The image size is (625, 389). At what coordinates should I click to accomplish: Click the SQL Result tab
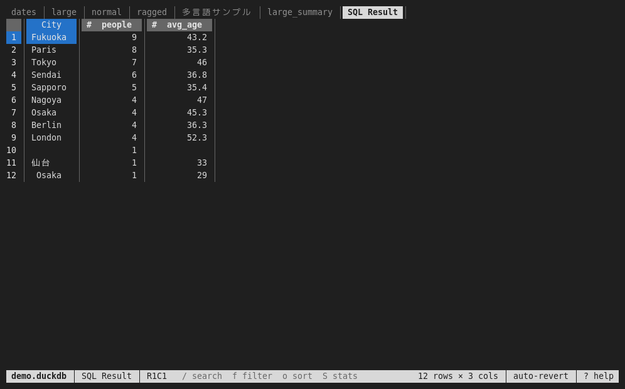373,13
